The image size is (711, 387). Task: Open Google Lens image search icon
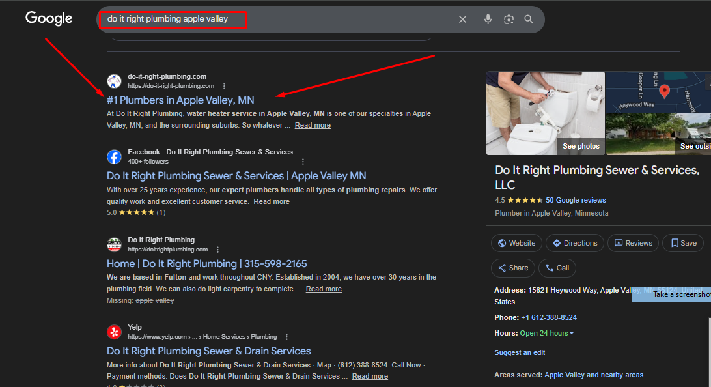tap(509, 20)
